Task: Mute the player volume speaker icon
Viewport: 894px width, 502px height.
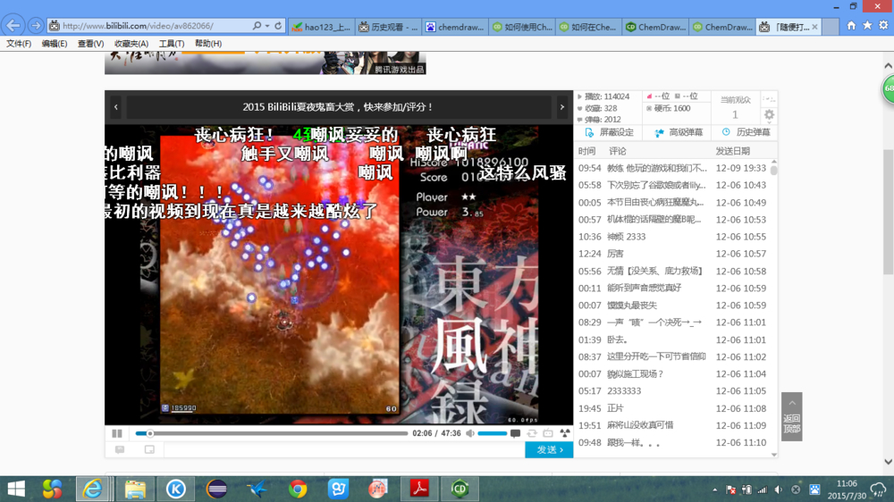Action: 470,433
